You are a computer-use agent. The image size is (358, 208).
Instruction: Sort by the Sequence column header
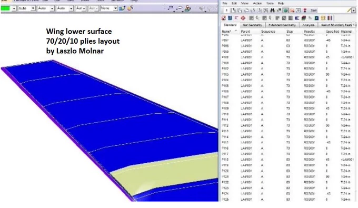(x=268, y=32)
